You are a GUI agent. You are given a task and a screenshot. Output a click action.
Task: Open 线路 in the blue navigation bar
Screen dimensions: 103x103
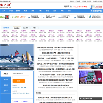tap(25, 11)
